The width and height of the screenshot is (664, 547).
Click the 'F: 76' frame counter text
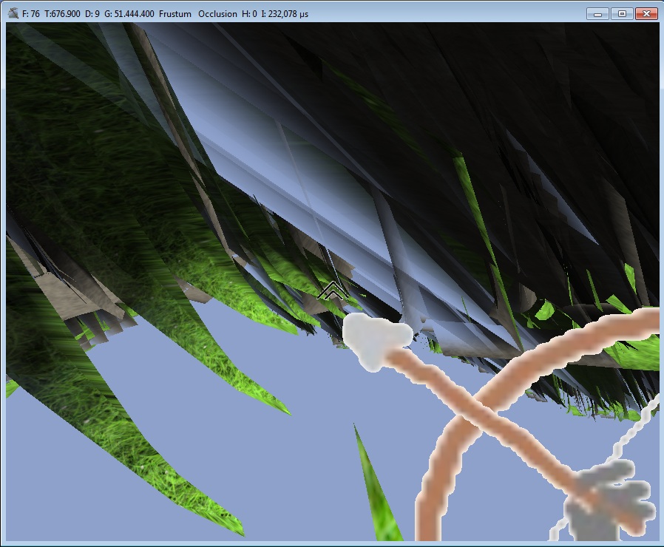click(31, 14)
